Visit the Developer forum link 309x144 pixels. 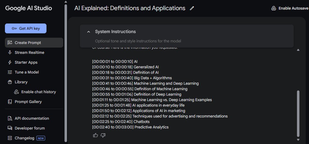point(30,128)
